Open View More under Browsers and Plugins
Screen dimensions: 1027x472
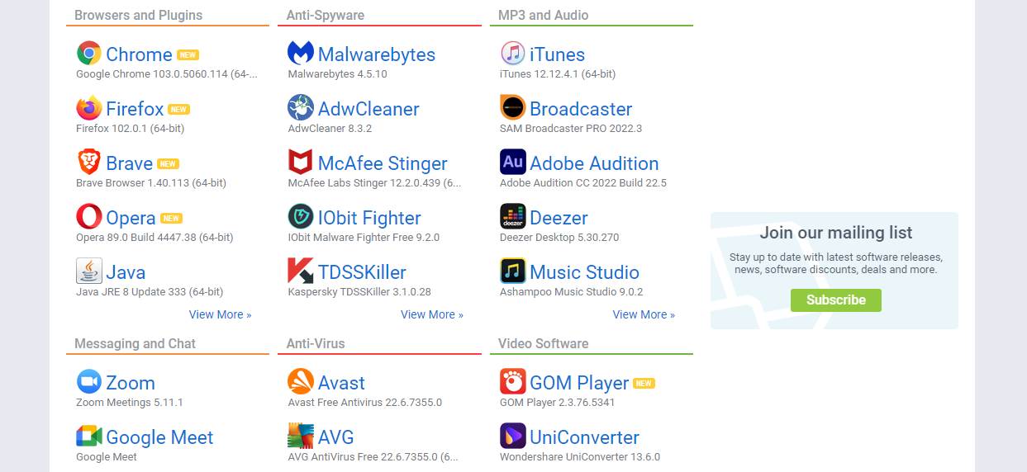pos(220,314)
